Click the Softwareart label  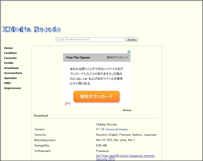click(x=43, y=151)
